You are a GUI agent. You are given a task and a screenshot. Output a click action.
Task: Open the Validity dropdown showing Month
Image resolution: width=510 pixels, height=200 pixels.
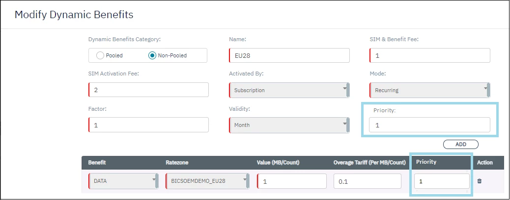(x=289, y=125)
